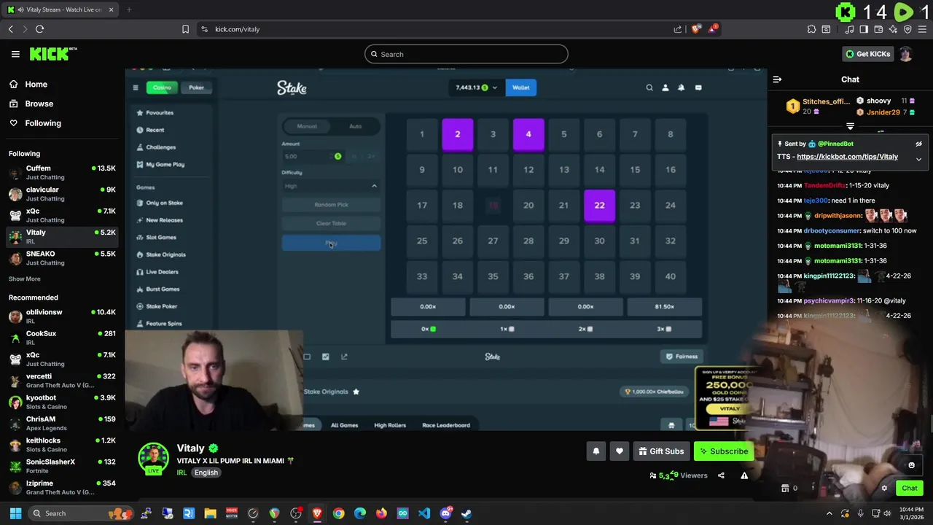Reload the page with the browser refresh icon
The image size is (933, 525).
pyautogui.click(x=39, y=29)
